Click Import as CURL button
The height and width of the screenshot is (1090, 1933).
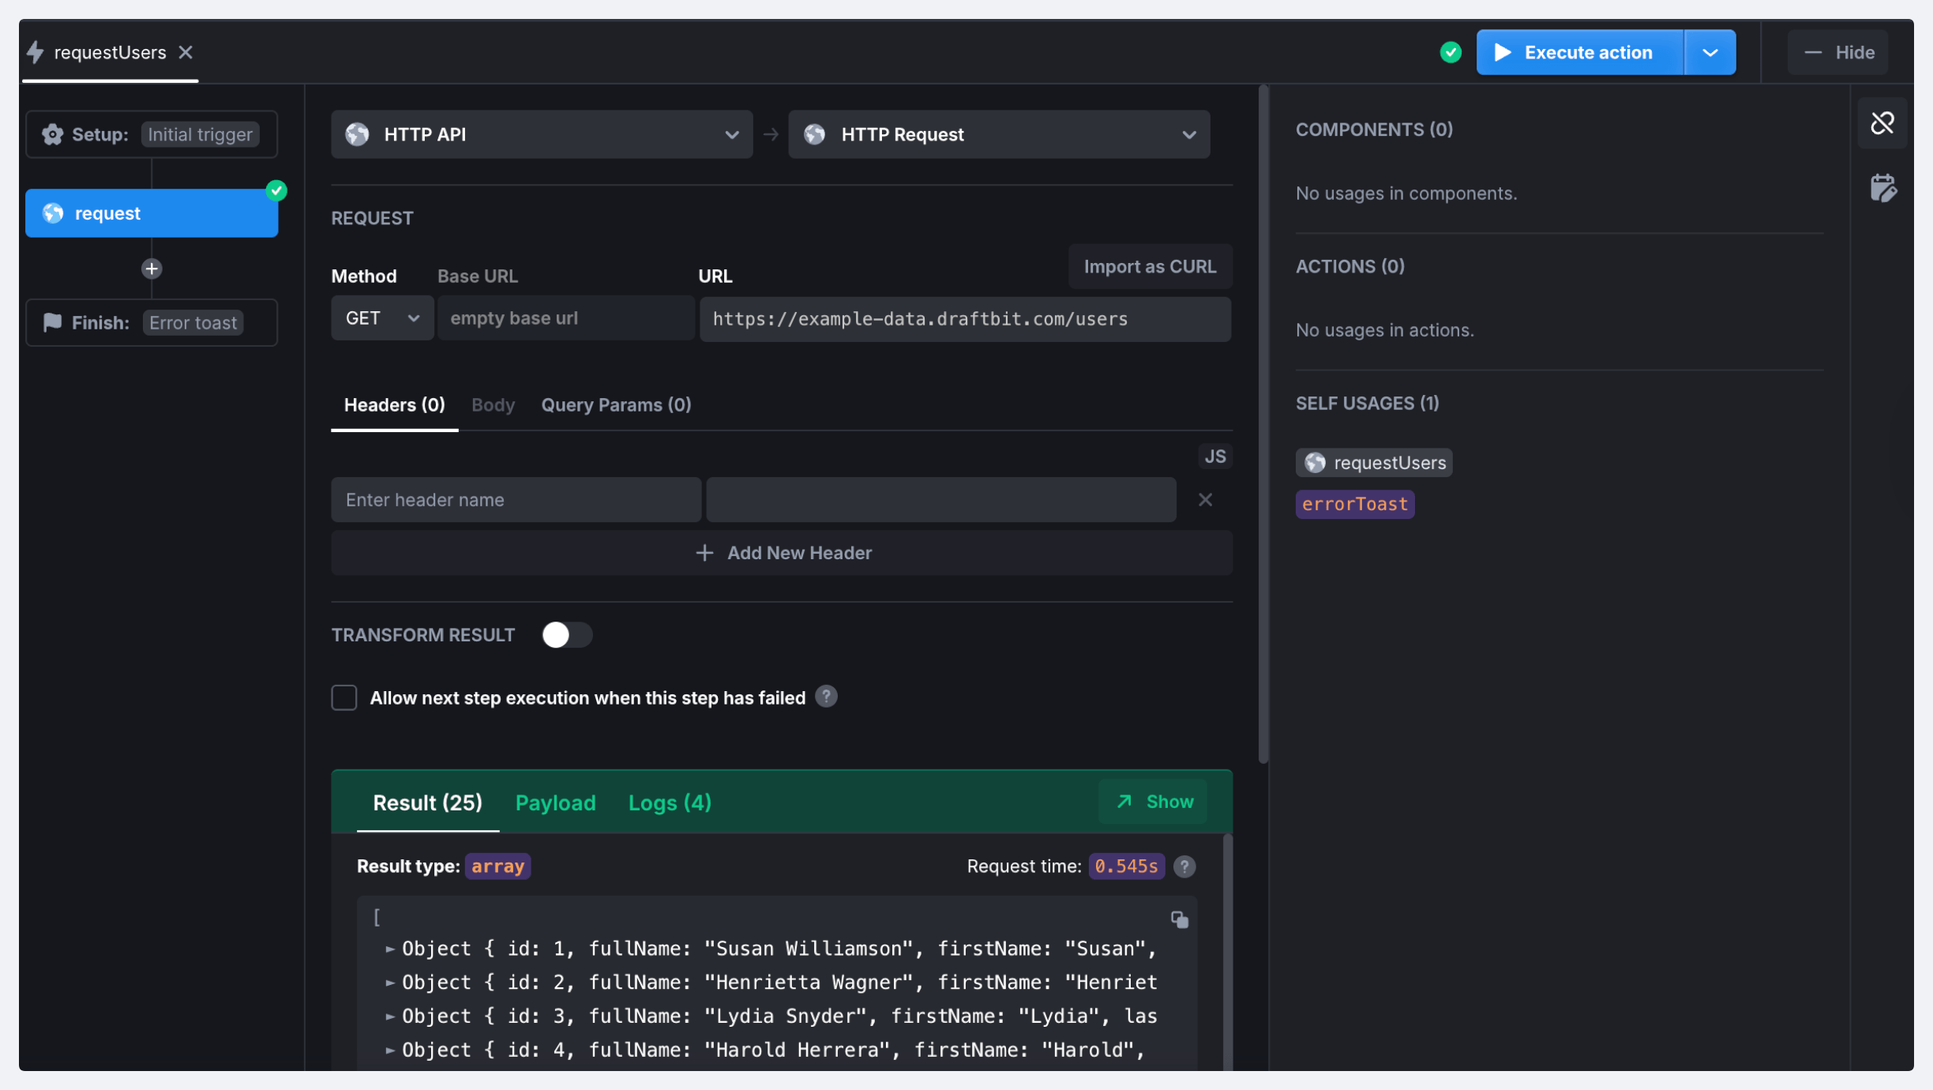click(1150, 267)
